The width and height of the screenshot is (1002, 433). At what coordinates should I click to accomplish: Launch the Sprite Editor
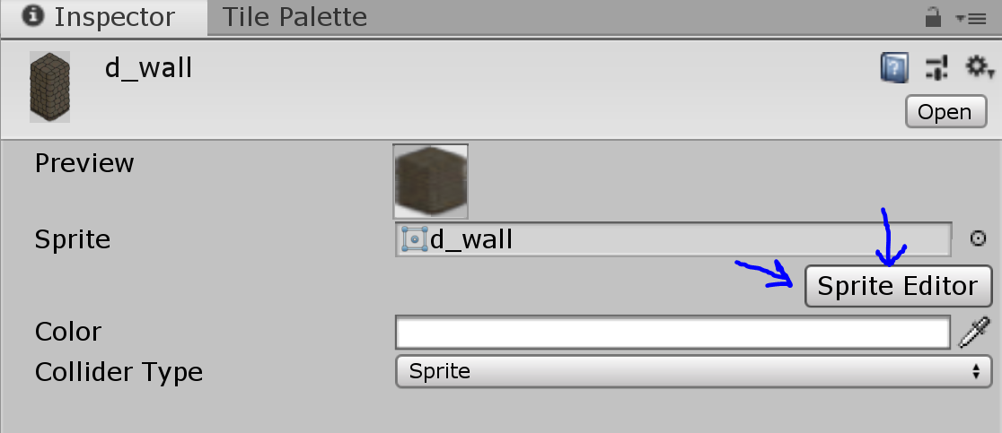[897, 286]
